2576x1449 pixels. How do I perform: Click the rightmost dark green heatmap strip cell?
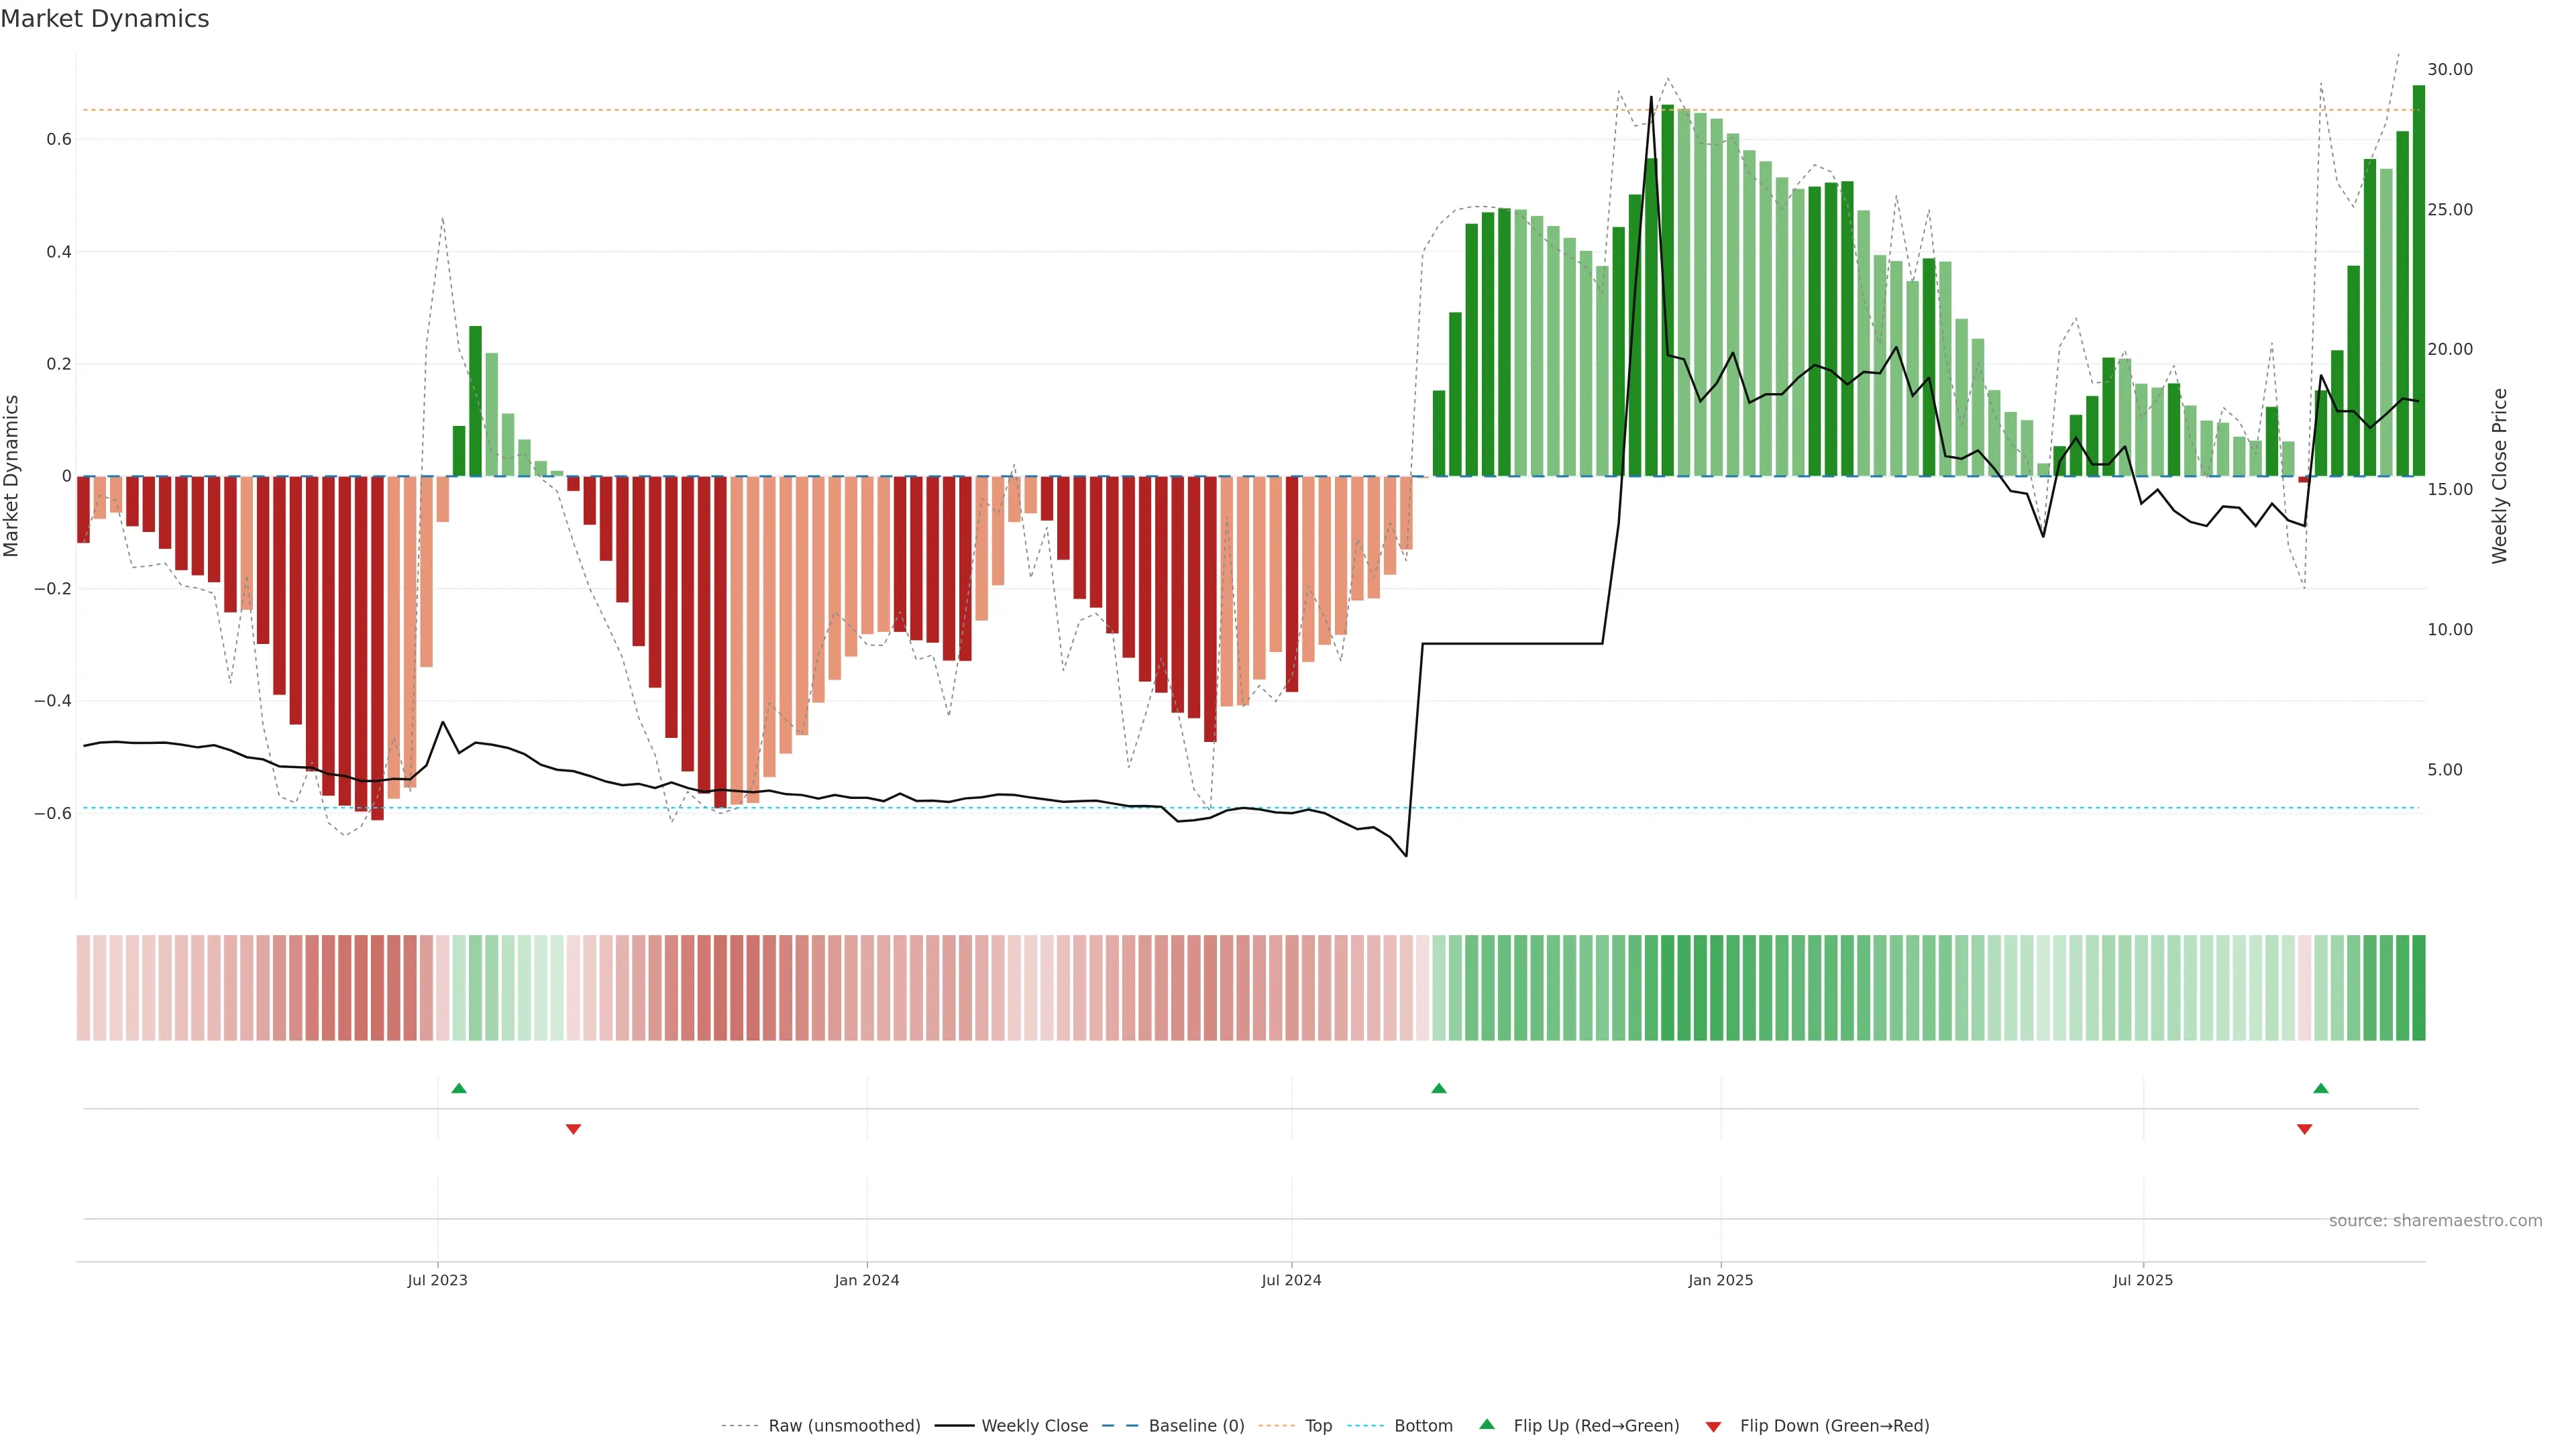pyautogui.click(x=2418, y=988)
